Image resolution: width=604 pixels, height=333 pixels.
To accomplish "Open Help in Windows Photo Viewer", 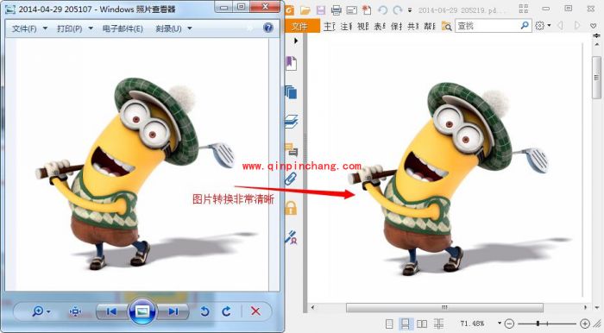I will [268, 28].
